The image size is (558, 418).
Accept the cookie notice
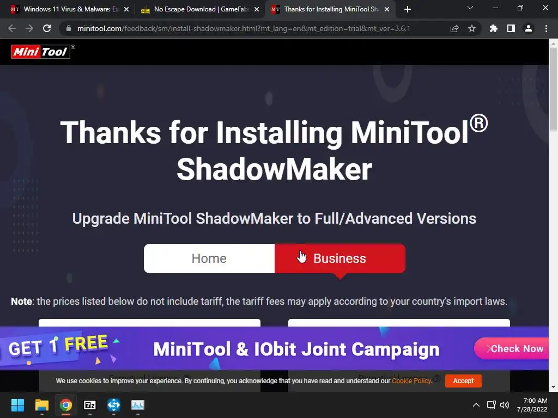pos(463,380)
